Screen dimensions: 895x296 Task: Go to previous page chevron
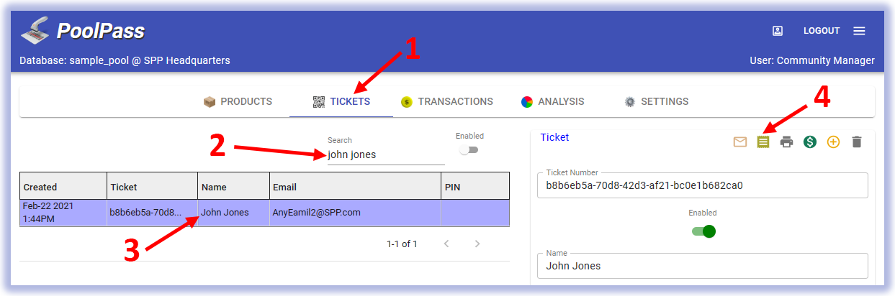point(446,244)
